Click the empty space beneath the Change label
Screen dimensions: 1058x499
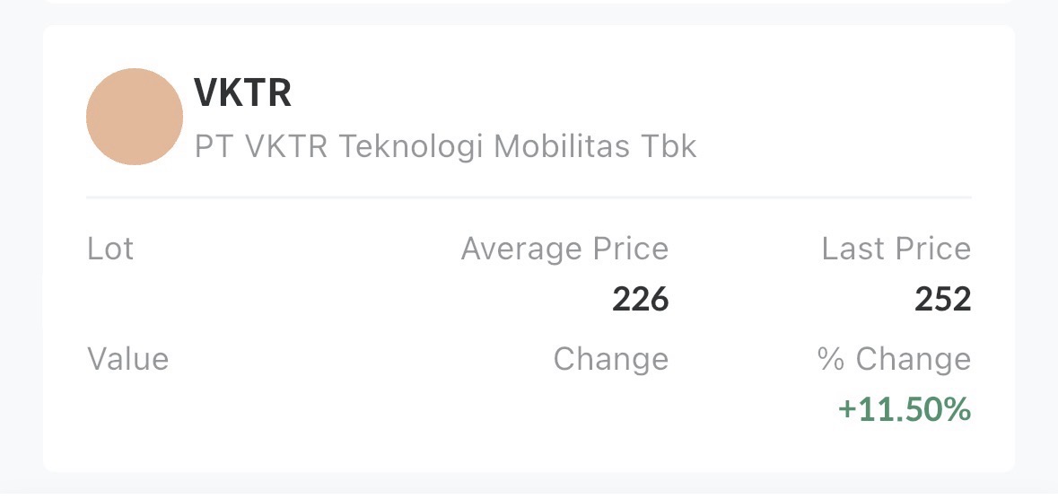[x=610, y=410]
